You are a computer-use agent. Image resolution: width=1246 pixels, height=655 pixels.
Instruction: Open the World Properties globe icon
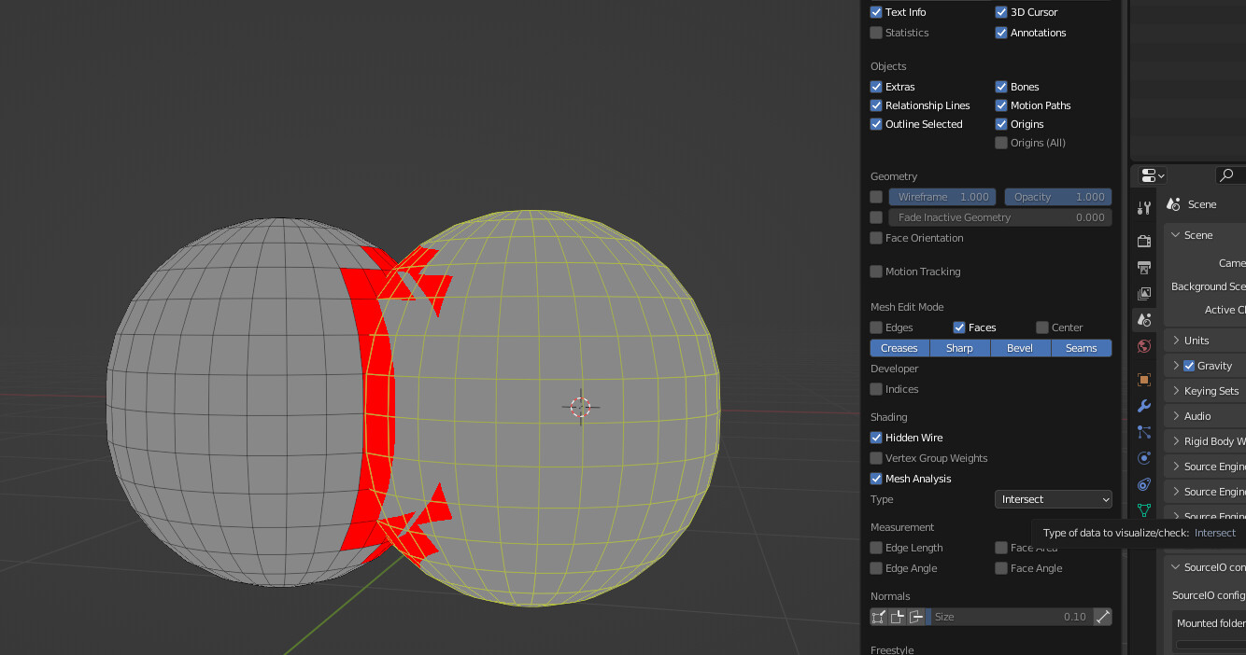point(1143,345)
